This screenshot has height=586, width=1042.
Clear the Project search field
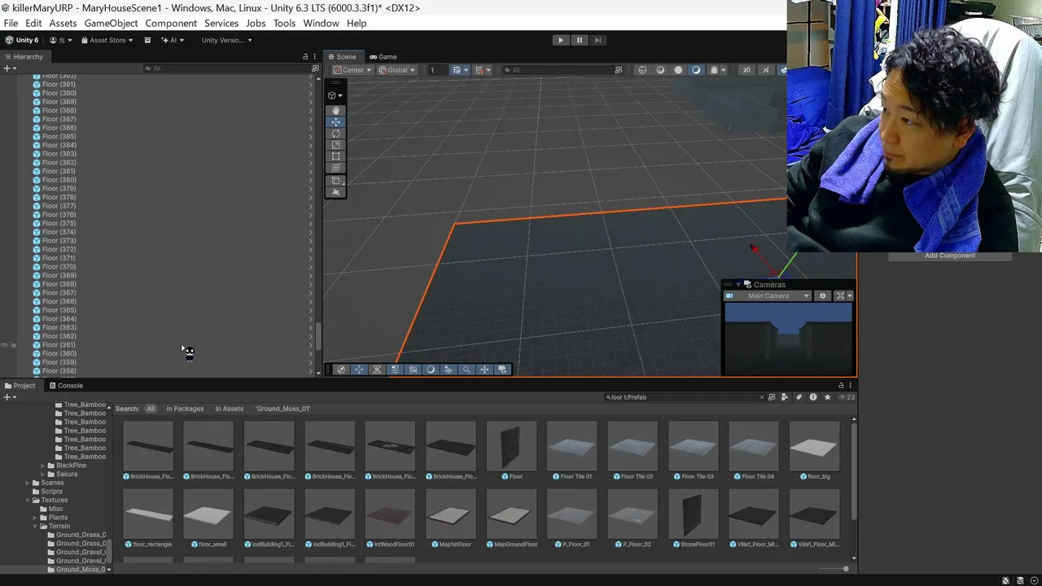click(x=762, y=397)
